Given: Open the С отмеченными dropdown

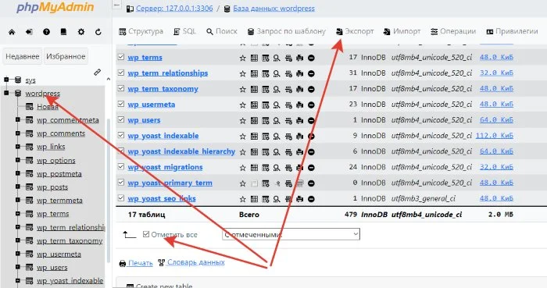Looking at the screenshot, I should pyautogui.click(x=291, y=234).
